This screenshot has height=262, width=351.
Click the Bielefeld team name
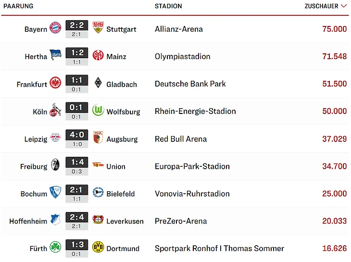pyautogui.click(x=121, y=194)
